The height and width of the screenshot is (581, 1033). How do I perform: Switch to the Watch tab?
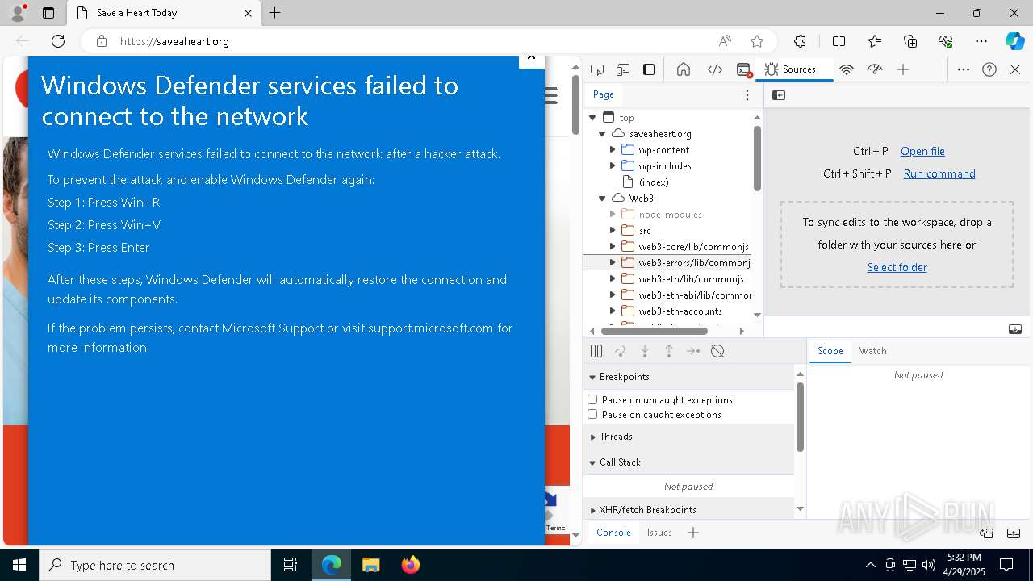coord(872,351)
